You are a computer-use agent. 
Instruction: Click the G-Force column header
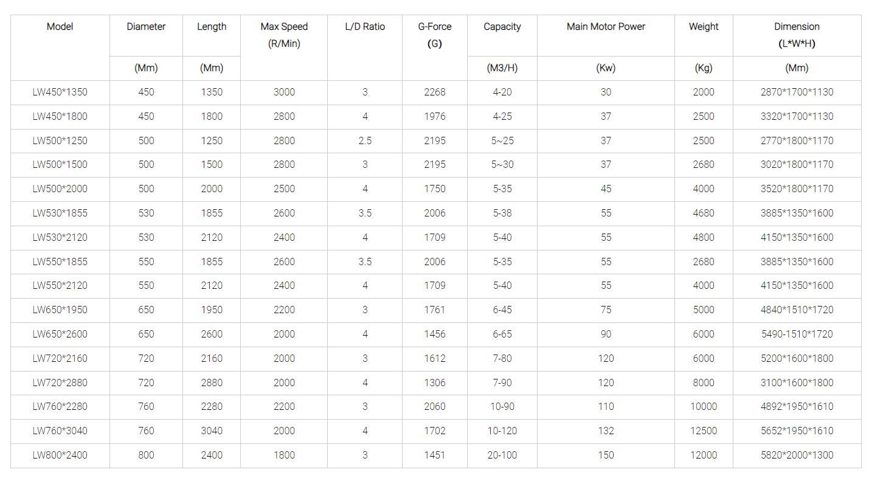[x=434, y=35]
